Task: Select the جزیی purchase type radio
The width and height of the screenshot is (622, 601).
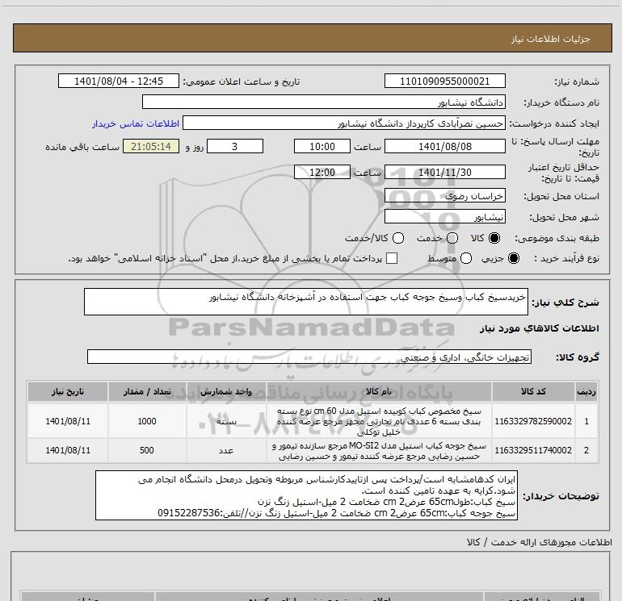Action: (513, 258)
